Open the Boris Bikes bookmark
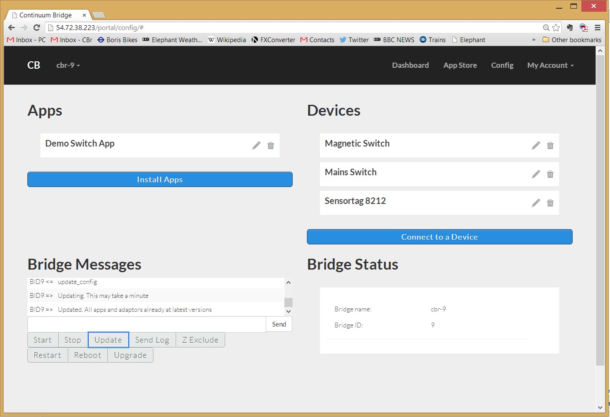The height and width of the screenshot is (417, 610). 117,40
